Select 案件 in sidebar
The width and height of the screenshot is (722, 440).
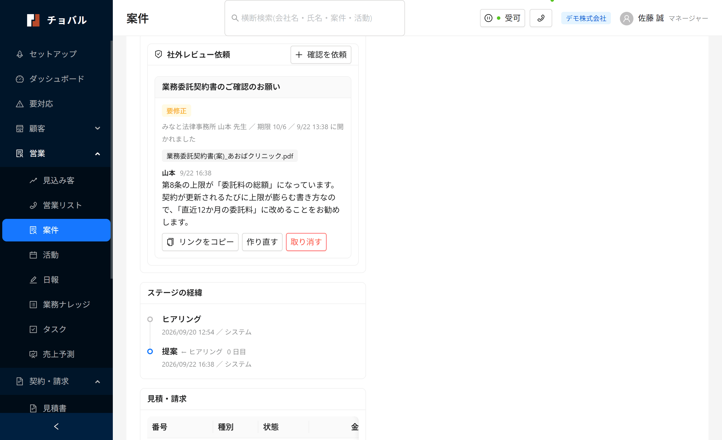(56, 230)
